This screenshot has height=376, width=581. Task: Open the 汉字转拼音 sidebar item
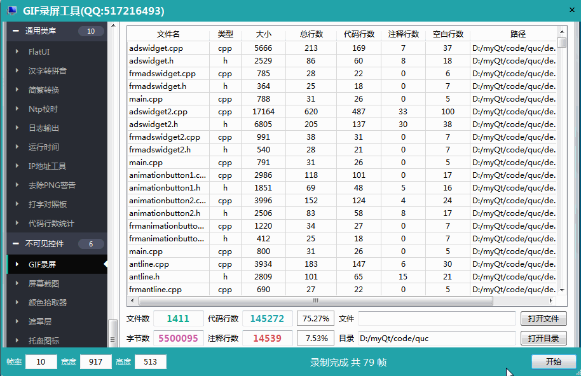(47, 70)
